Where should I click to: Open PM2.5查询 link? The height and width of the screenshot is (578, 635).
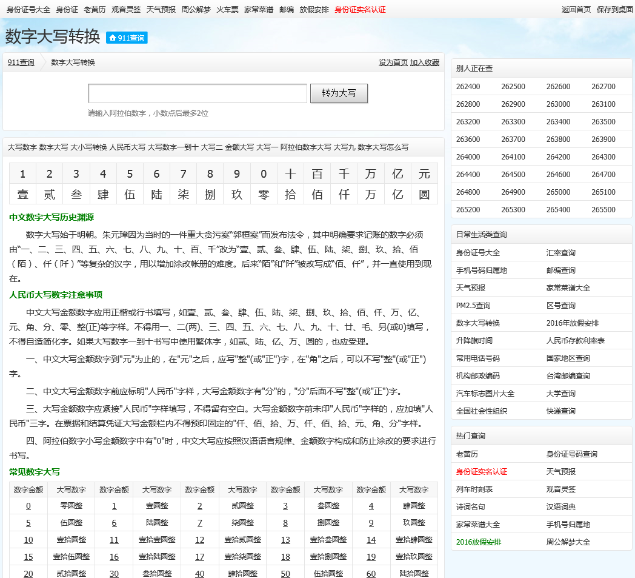coord(473,306)
